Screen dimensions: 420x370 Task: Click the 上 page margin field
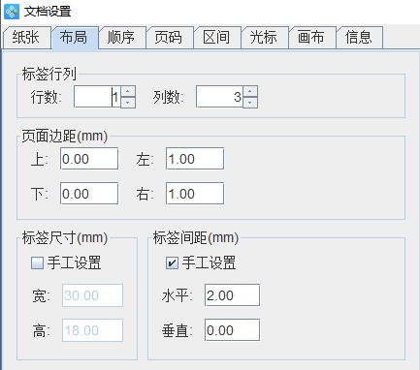tap(89, 159)
